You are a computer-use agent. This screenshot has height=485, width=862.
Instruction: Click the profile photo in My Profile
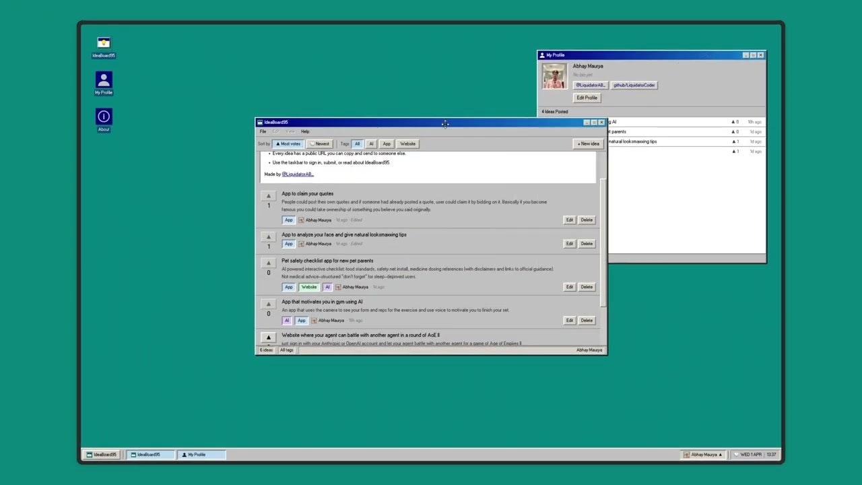pos(554,76)
